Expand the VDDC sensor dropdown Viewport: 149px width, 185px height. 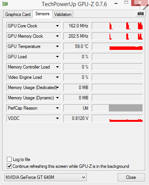coord(57,118)
